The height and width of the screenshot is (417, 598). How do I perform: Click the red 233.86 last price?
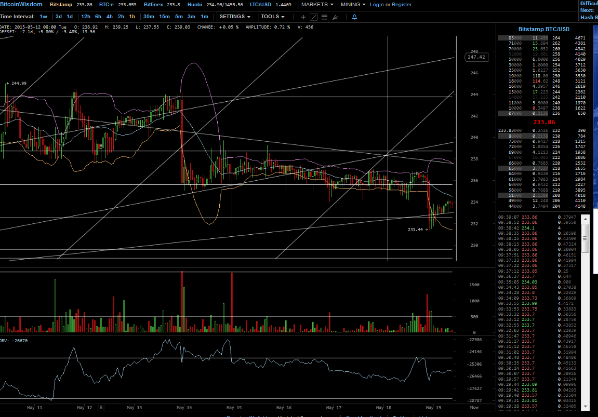coord(544,123)
